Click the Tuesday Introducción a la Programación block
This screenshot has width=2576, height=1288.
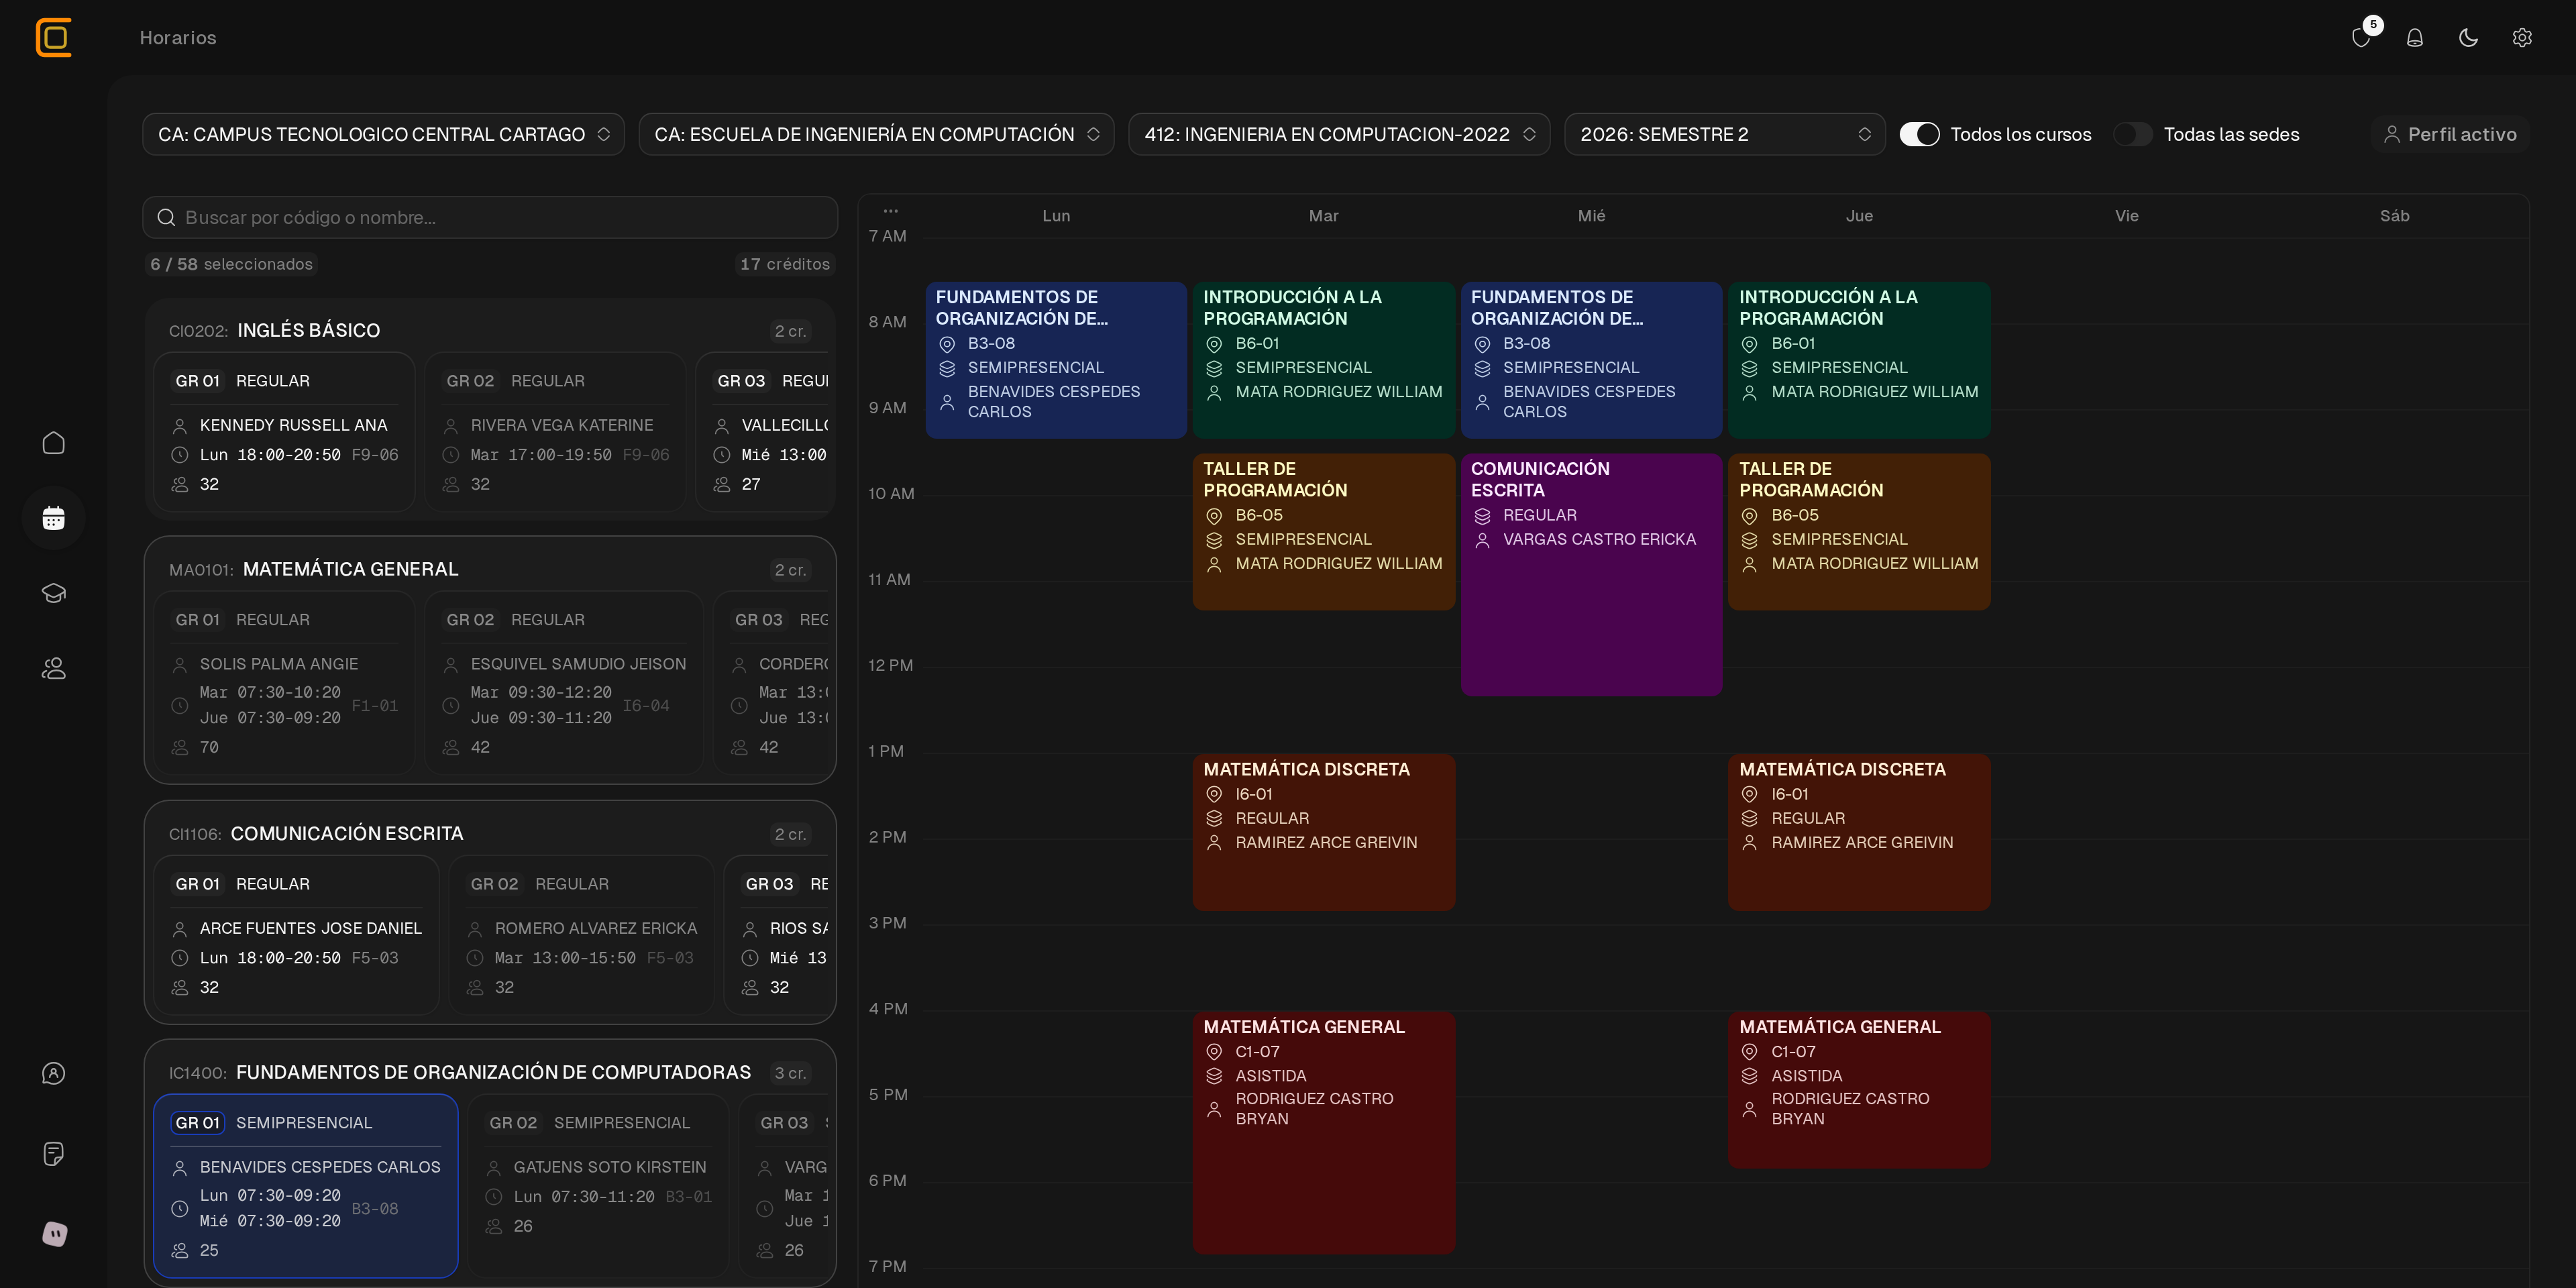tap(1323, 360)
